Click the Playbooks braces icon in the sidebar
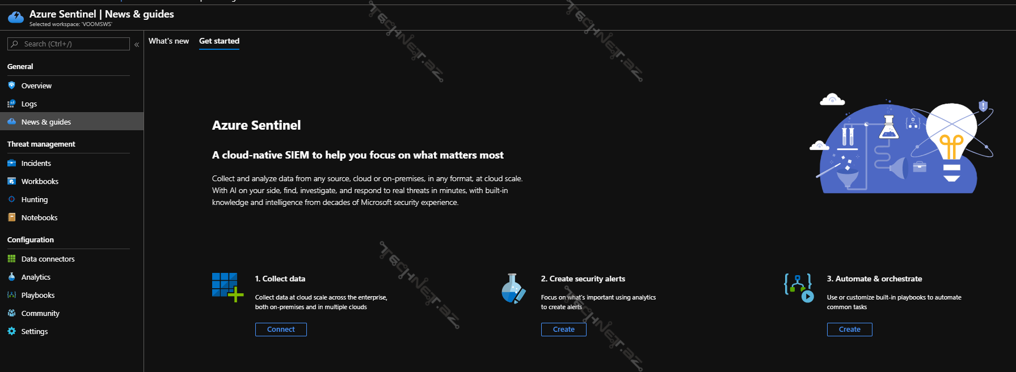Viewport: 1016px width, 372px height. [x=11, y=295]
